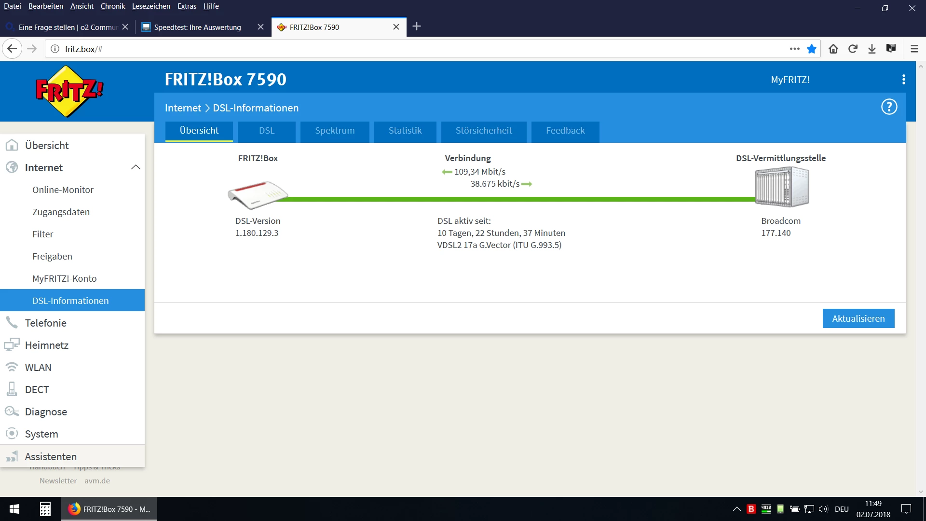Open the Windows Start menu
The width and height of the screenshot is (926, 521).
pyautogui.click(x=14, y=509)
